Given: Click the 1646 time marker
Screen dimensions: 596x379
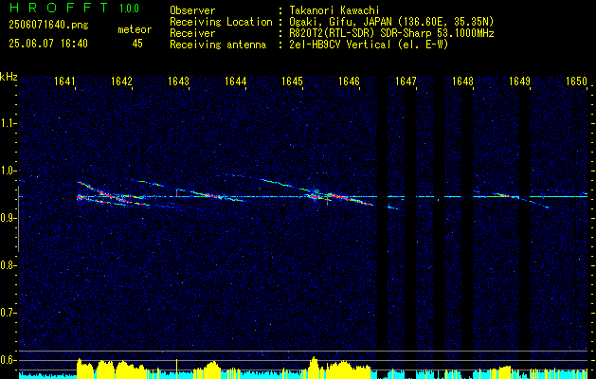Looking at the screenshot, I should (x=350, y=81).
